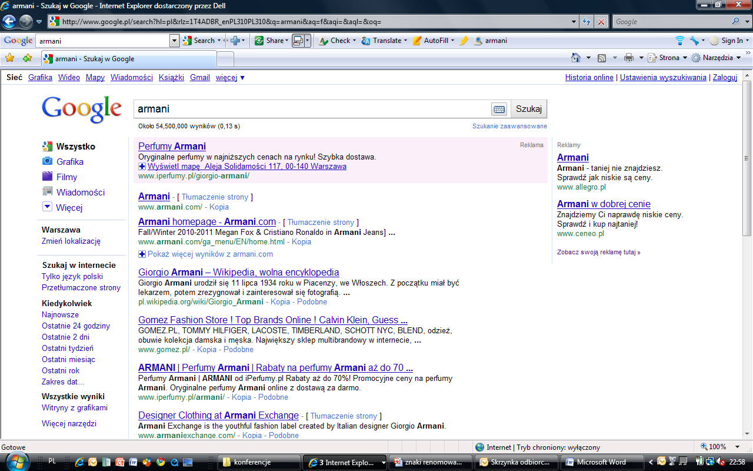Click the Print icon in command bar

pos(628,58)
